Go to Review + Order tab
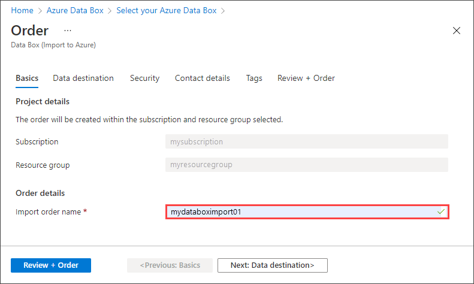The height and width of the screenshot is (284, 474). (x=306, y=78)
